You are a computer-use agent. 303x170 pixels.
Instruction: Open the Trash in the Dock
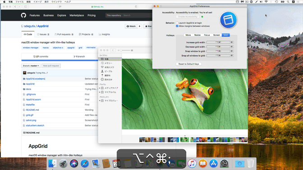tap(250, 163)
